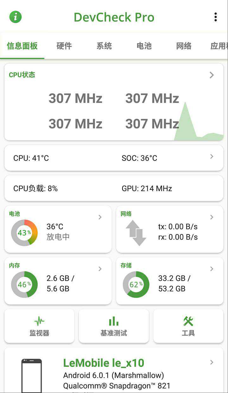Tap the storage 62% ring gauge
228x393 pixels.
click(x=136, y=284)
